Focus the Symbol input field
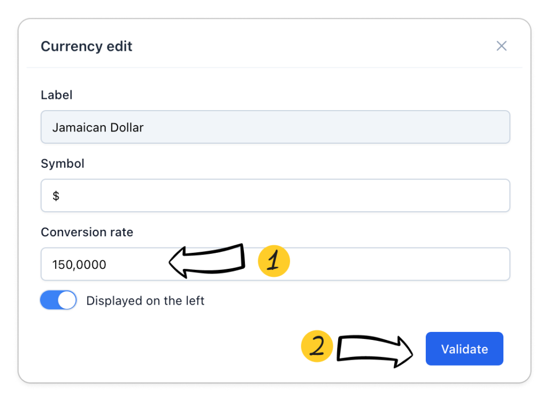Screen dimensions: 551x403 point(275,196)
